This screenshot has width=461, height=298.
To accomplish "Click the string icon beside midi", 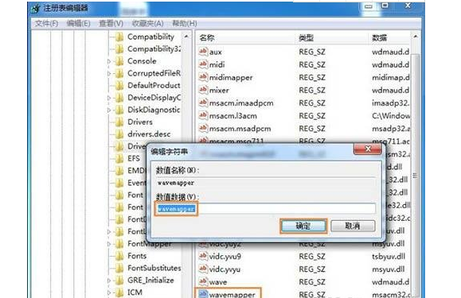I will [203, 64].
